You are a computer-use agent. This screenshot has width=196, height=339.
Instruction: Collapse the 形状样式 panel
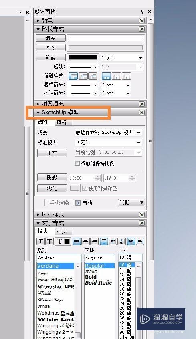click(38, 29)
